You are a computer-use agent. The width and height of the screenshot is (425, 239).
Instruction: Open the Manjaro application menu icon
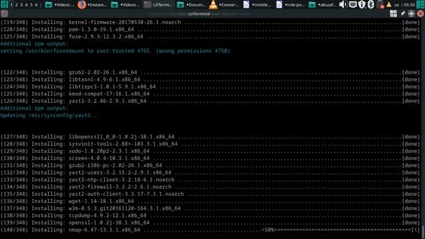[x=5, y=5]
